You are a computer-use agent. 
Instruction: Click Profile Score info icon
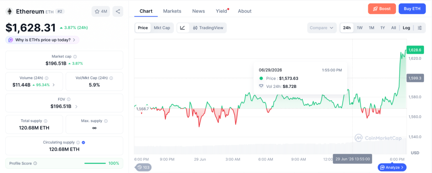click(35, 163)
